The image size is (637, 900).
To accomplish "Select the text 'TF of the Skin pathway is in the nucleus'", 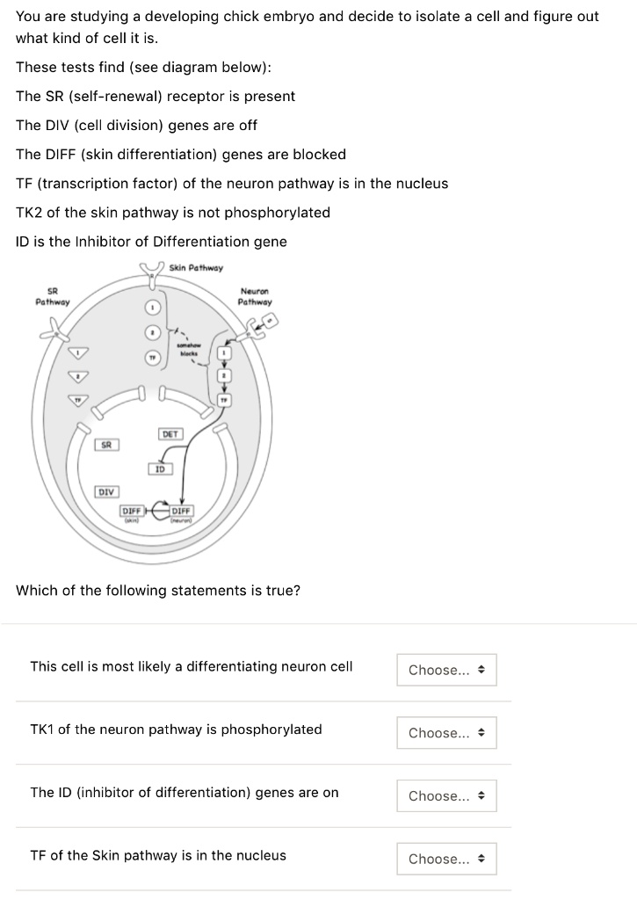I will 157,855.
